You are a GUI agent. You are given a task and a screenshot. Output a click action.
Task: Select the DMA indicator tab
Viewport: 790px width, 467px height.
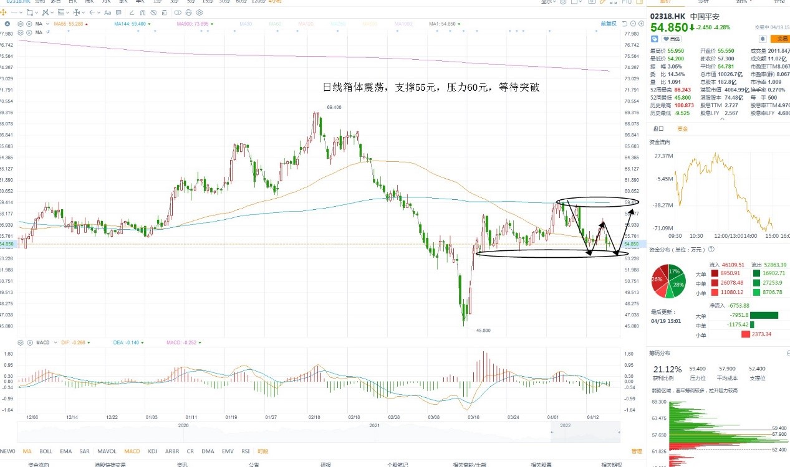pos(208,451)
